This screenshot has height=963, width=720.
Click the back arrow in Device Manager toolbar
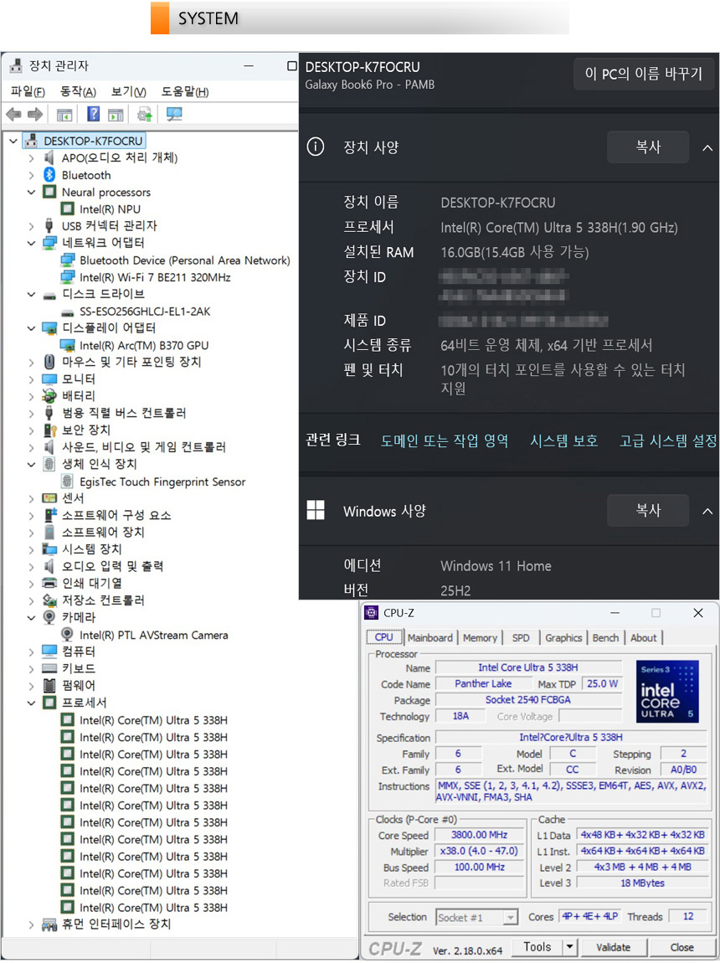coord(13,115)
